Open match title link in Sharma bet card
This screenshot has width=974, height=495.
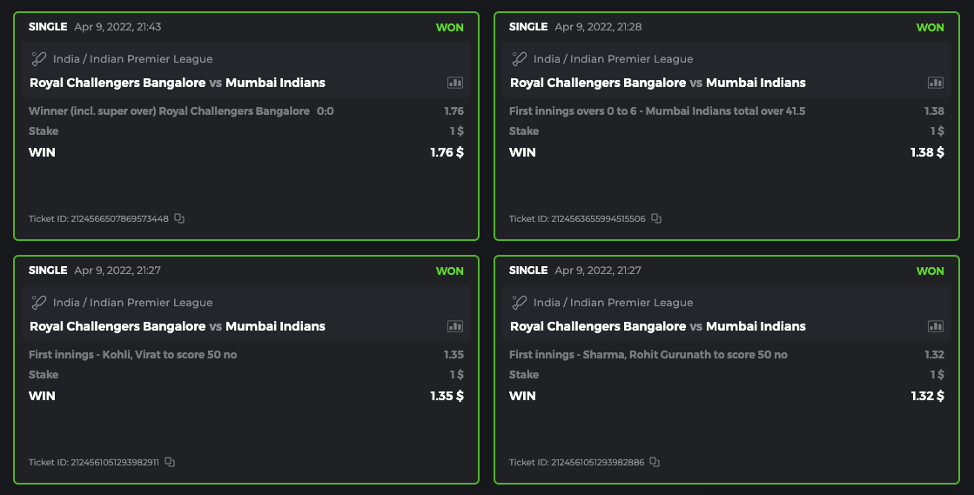coord(658,326)
